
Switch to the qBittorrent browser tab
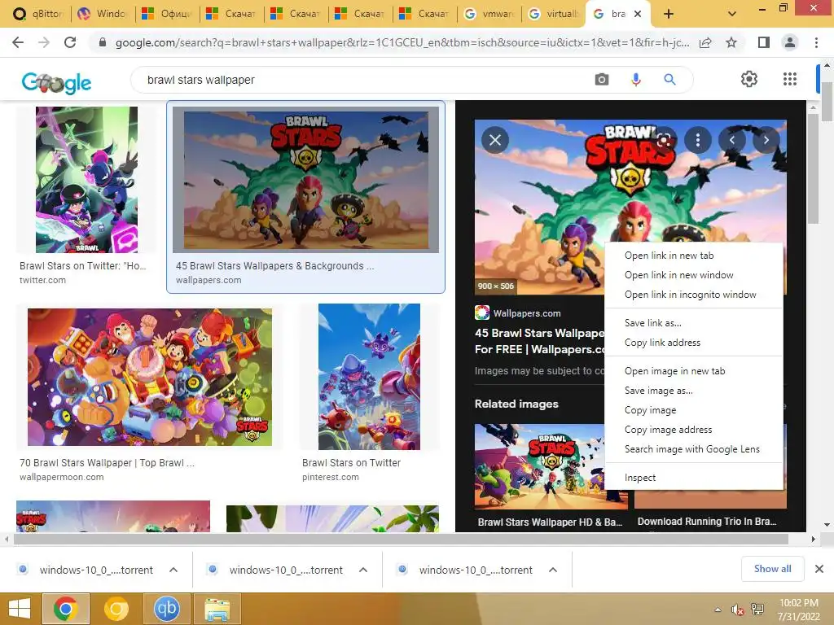pos(37,14)
